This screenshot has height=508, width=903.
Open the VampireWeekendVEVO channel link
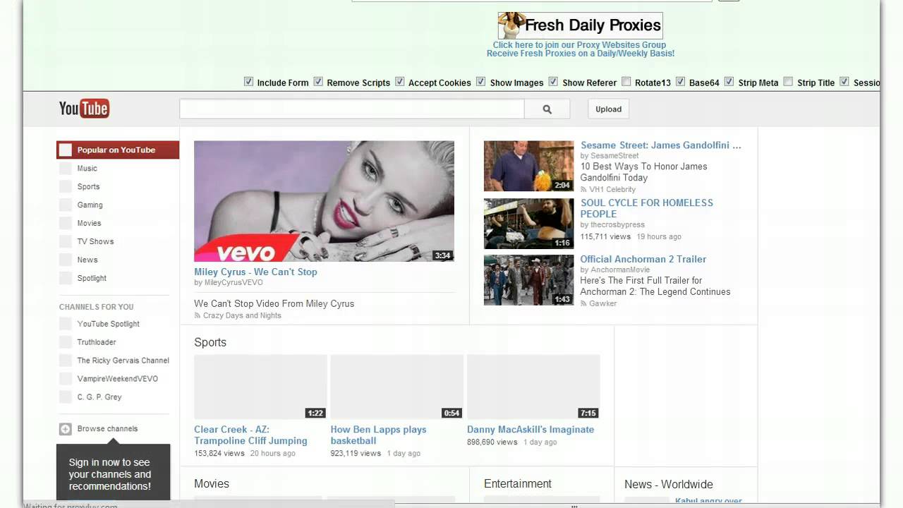coord(118,379)
